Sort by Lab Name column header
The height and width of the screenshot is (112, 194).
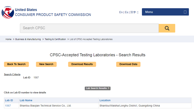point(26,100)
